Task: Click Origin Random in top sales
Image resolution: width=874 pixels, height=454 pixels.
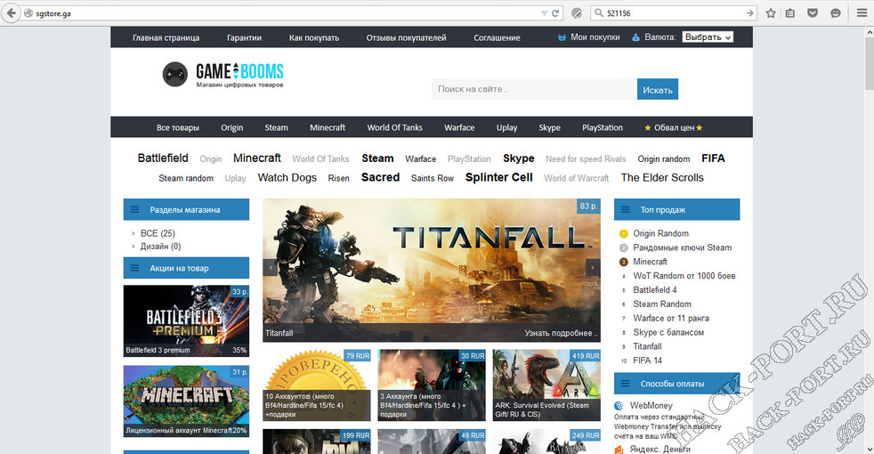Action: point(660,233)
